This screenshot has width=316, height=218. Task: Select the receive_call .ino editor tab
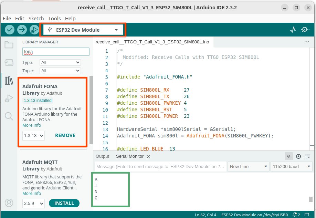(x=152, y=42)
